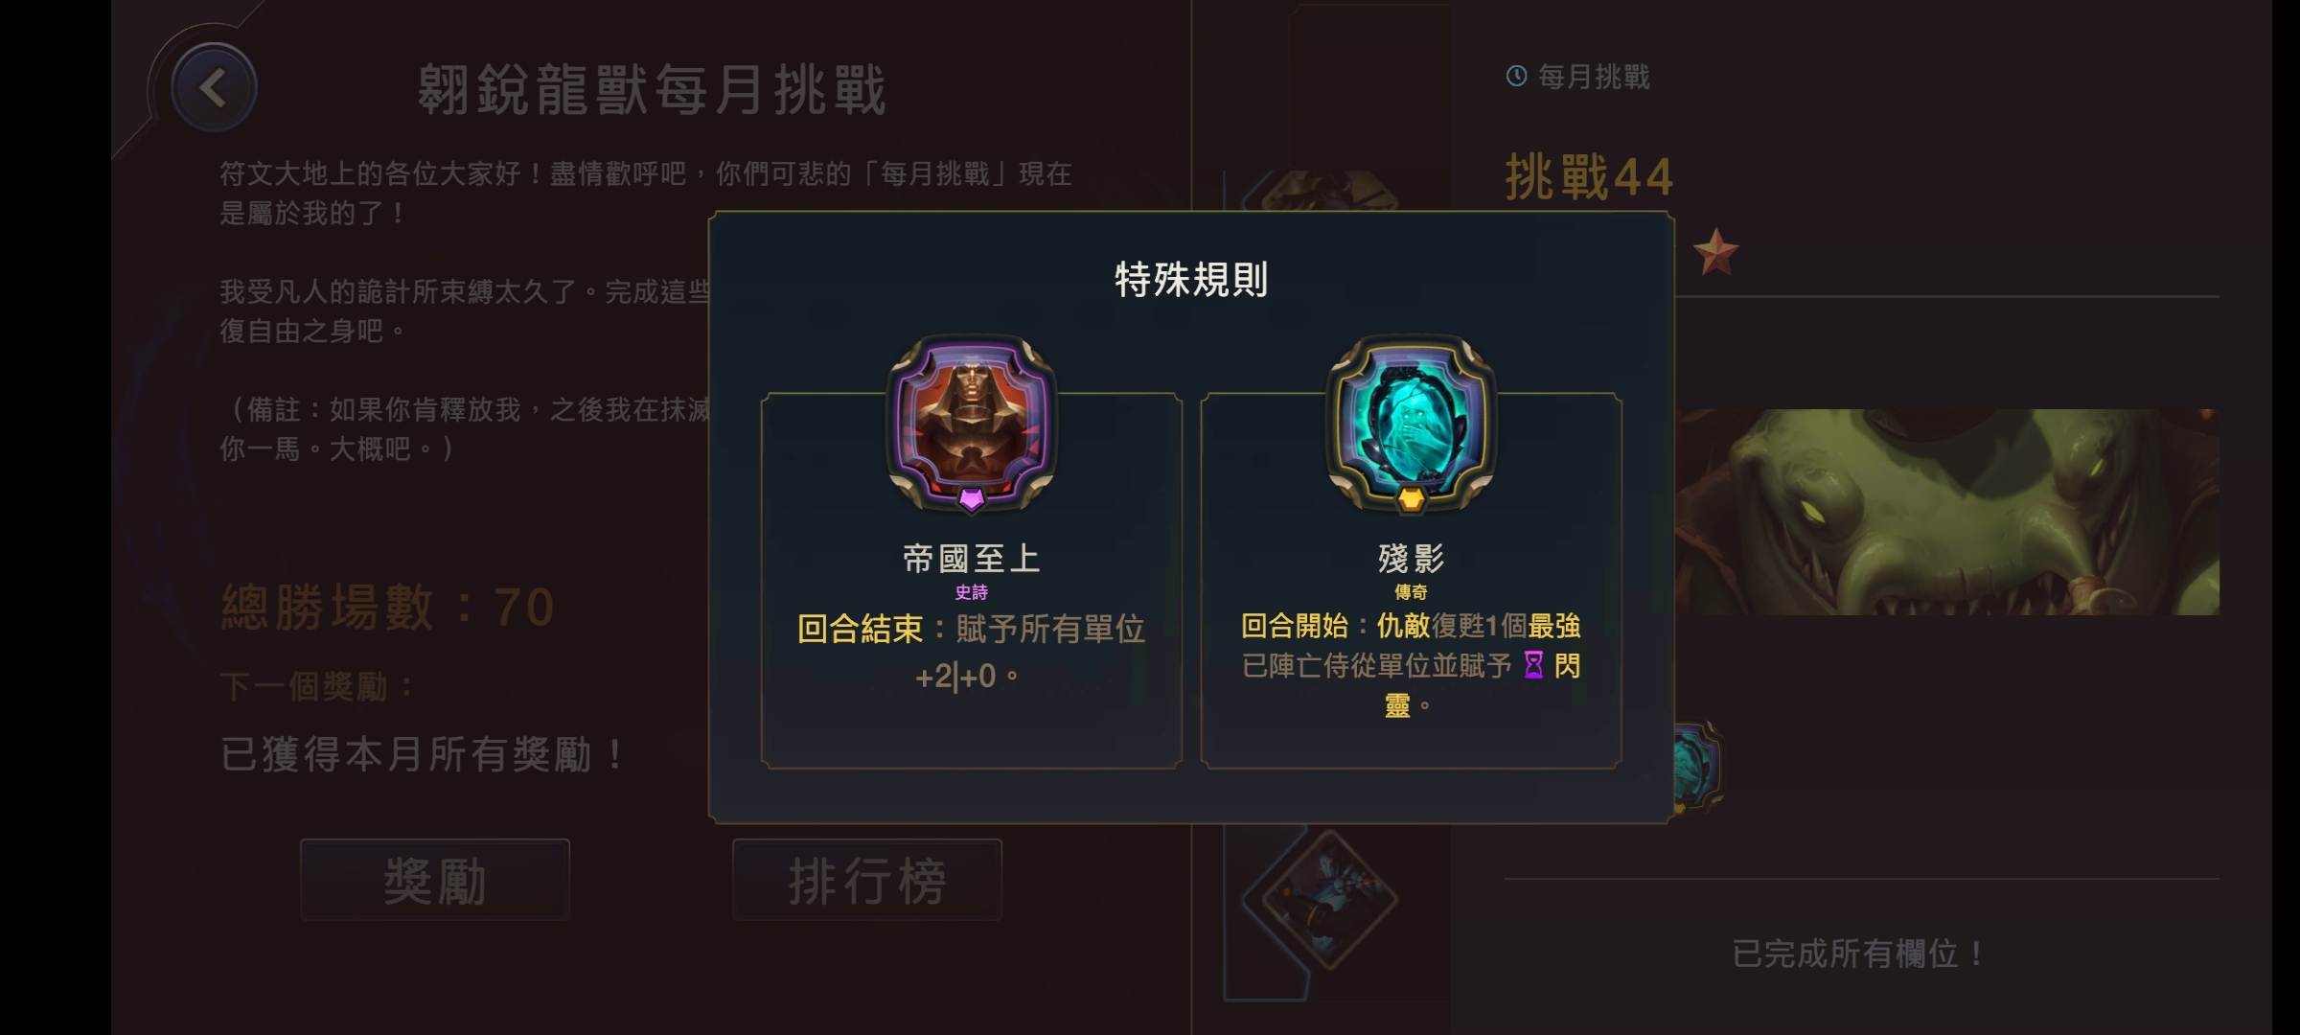Tap the 挑戰44 challenge heading
This screenshot has width=2300, height=1035.
click(x=1589, y=177)
